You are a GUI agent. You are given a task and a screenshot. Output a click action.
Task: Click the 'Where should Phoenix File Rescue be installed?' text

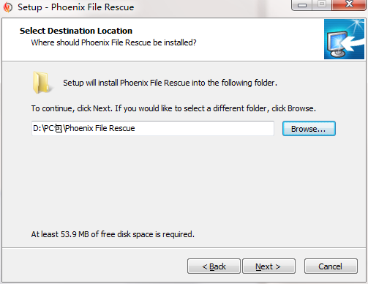113,42
